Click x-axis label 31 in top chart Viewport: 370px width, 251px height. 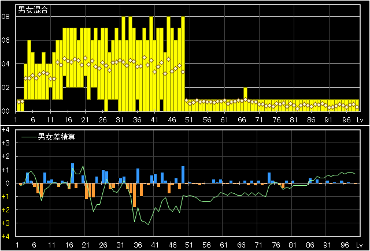tap(120, 120)
